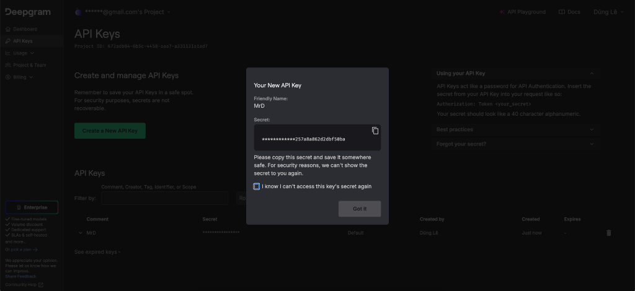Click Create a New API Key button

[110, 131]
